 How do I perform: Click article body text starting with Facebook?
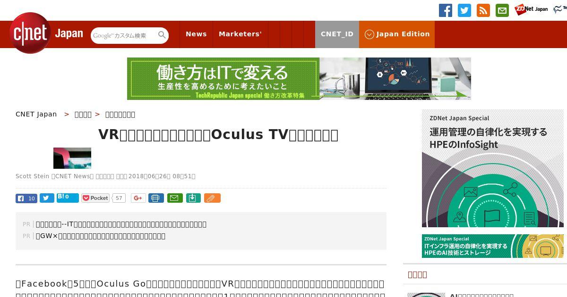[x=200, y=289]
